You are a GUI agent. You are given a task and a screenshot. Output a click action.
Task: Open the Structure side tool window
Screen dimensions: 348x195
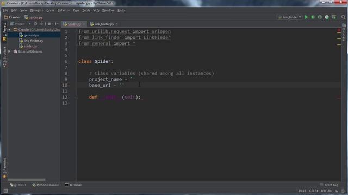(x=4, y=57)
